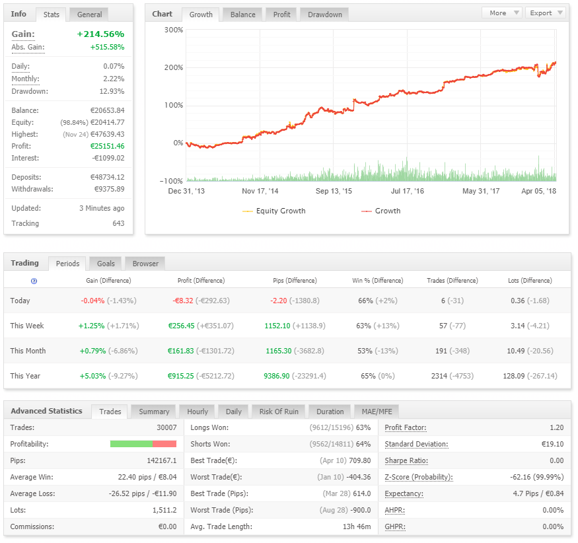Select the Drawdown chart tab
The height and width of the screenshot is (543, 578).
click(325, 15)
